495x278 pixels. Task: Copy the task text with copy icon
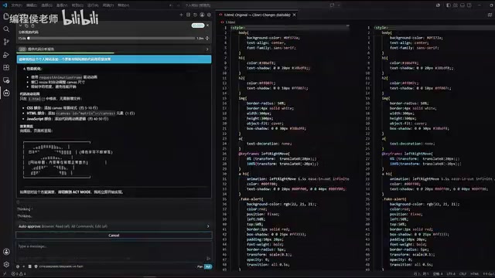coord(26,25)
